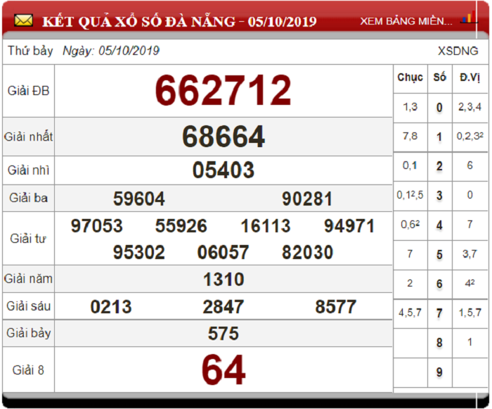Select sixth prize number 2847

coord(223,307)
